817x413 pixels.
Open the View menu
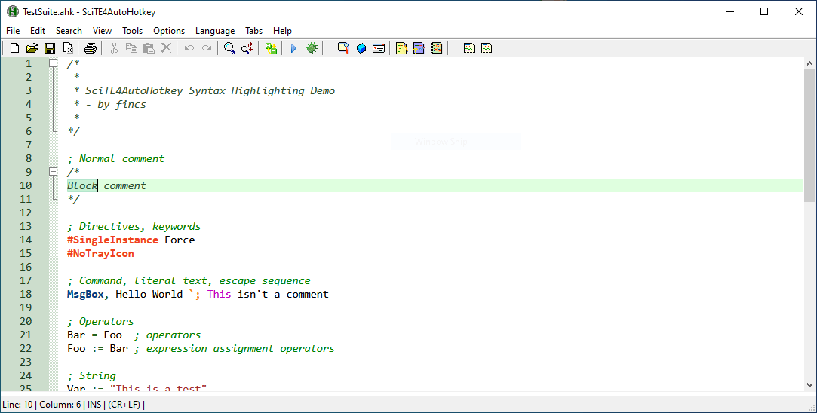tap(102, 31)
